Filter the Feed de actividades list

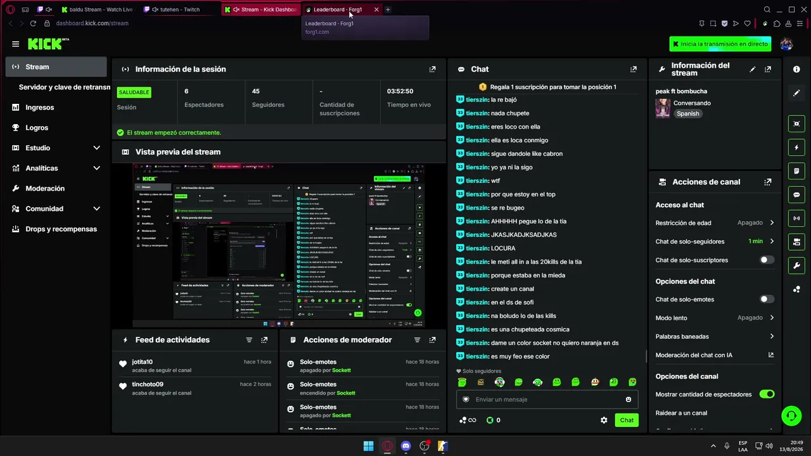click(249, 340)
